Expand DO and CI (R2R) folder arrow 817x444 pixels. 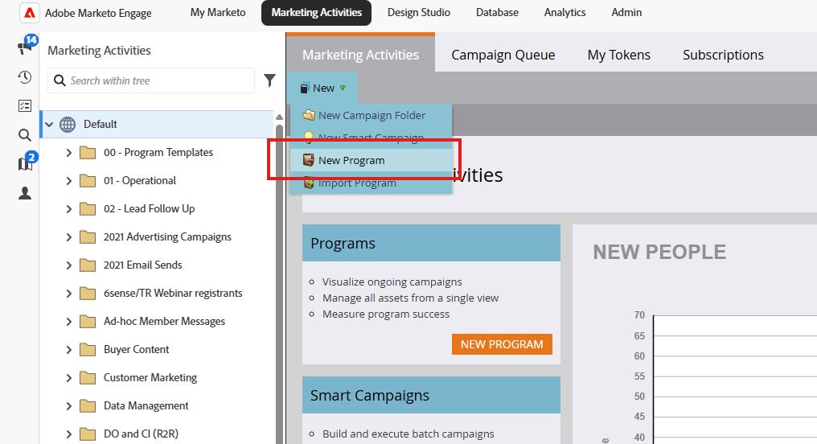(69, 434)
